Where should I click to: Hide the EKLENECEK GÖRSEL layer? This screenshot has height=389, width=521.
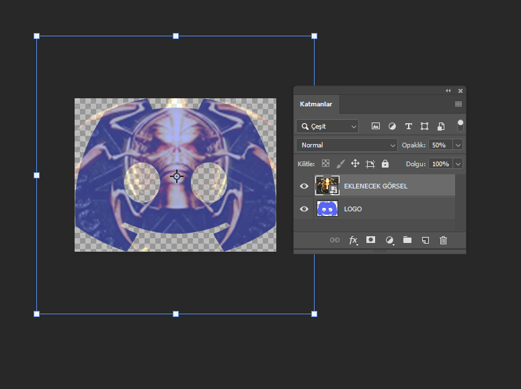tap(304, 186)
